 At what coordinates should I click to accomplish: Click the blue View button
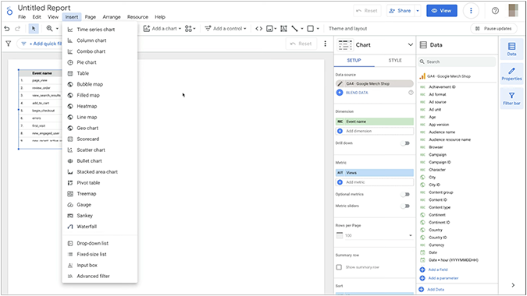tap(442, 11)
